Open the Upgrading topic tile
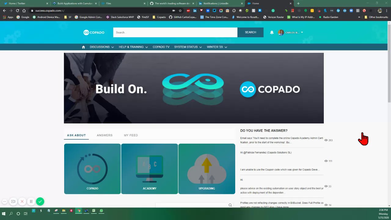 pos(207,169)
